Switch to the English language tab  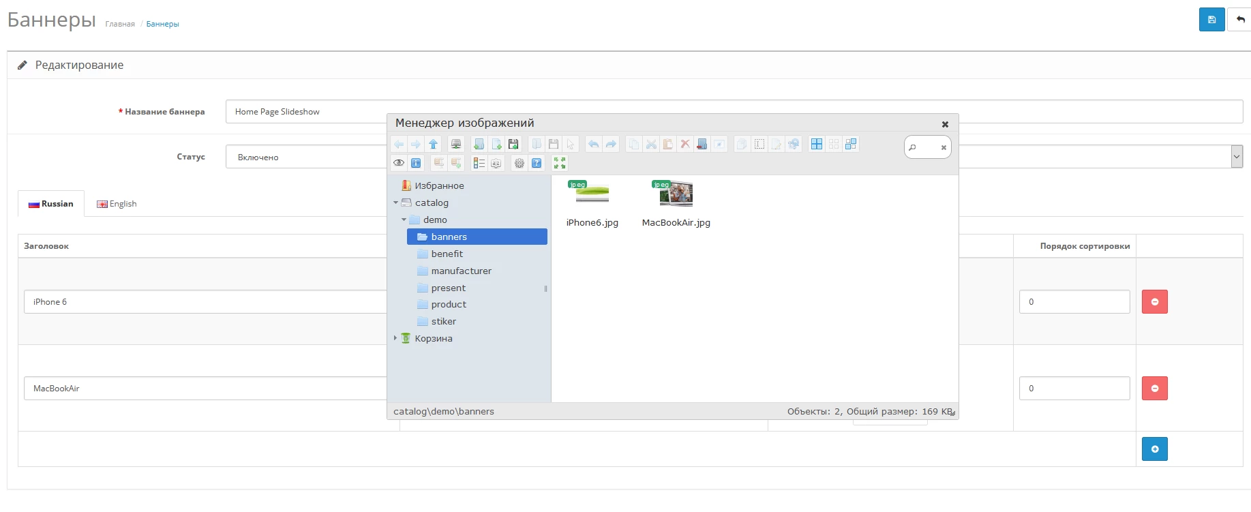(x=117, y=204)
